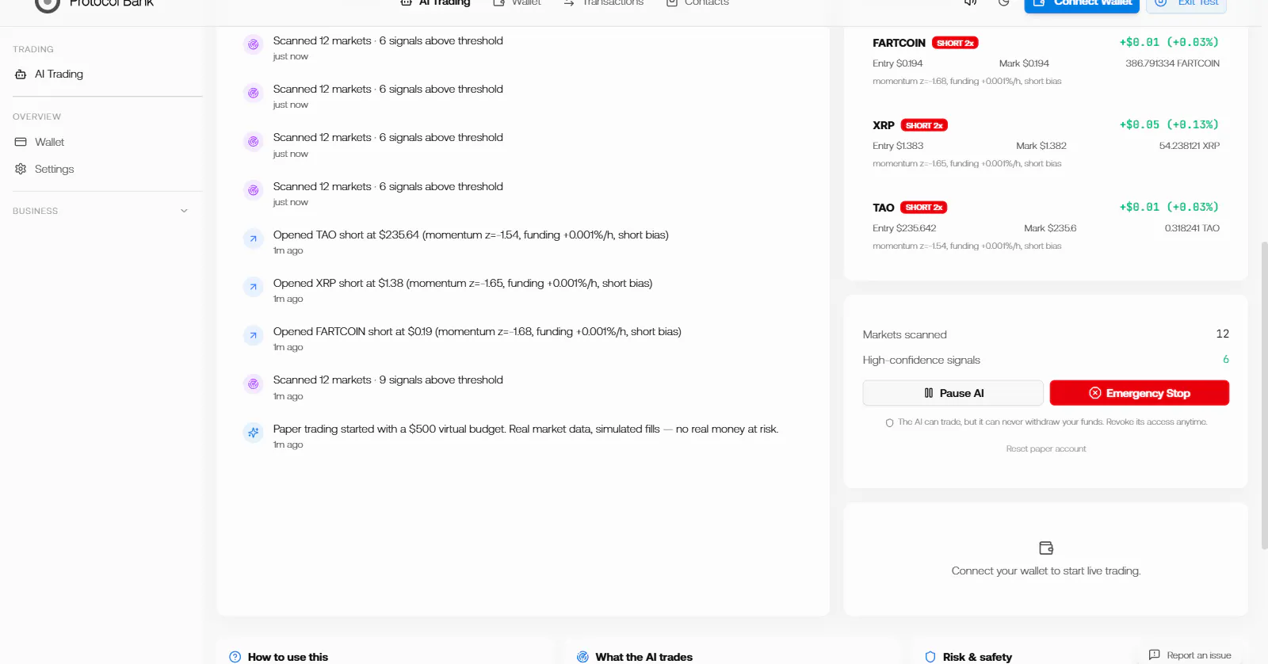Click the shield icon beside AI can trade notice

889,422
